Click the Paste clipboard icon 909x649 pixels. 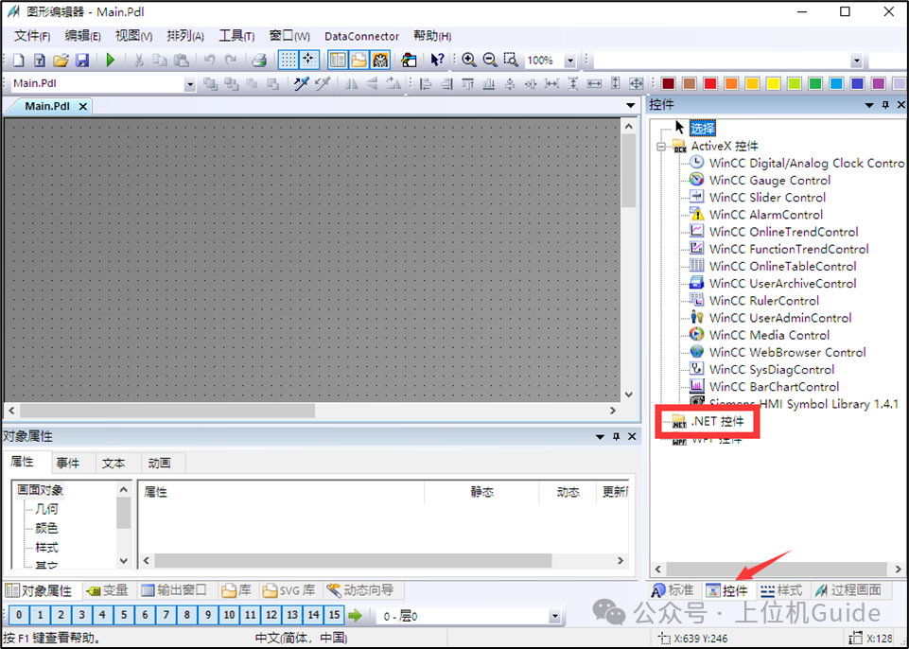181,60
